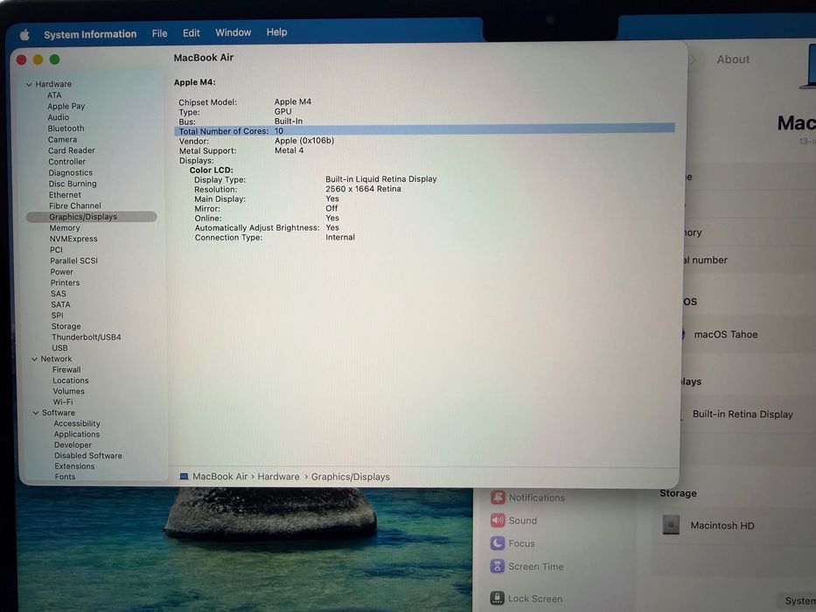The image size is (816, 612).
Task: Click the Macintosh HD drive icon
Action: click(671, 525)
